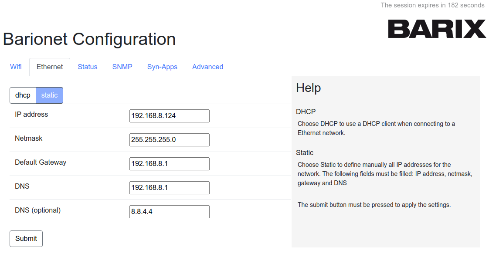Enable dhcp mode

click(23, 95)
